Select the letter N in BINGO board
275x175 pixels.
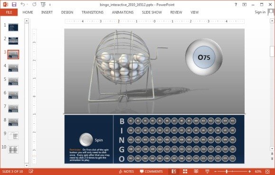(x=122, y=140)
